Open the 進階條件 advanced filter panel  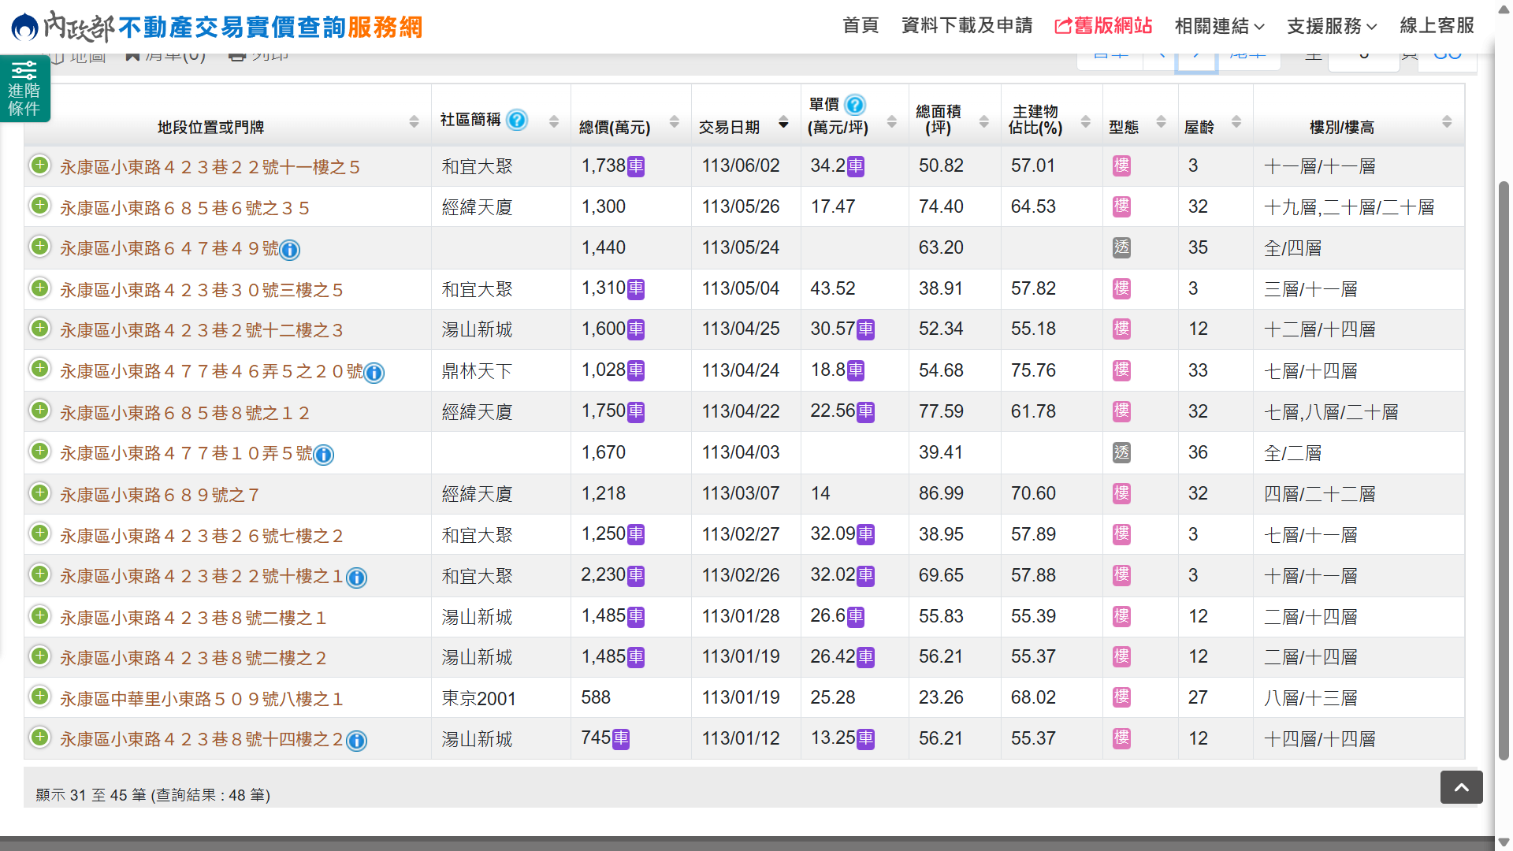click(24, 88)
